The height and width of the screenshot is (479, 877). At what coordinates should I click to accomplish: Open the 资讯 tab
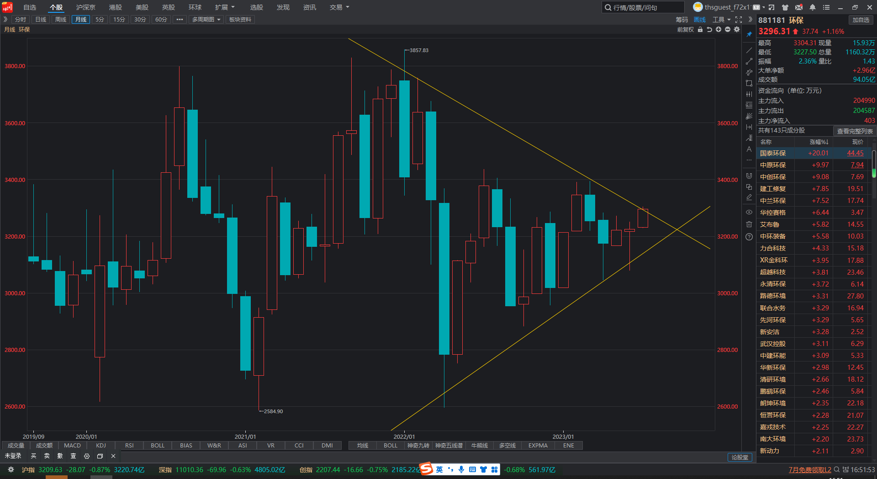310,7
